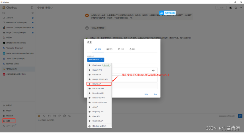Open the Artifact Example conversation

tap(18, 43)
